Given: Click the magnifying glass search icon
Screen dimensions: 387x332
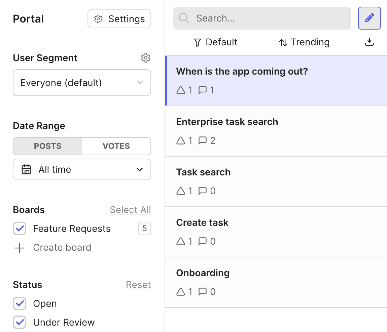Looking at the screenshot, I should click(x=184, y=18).
